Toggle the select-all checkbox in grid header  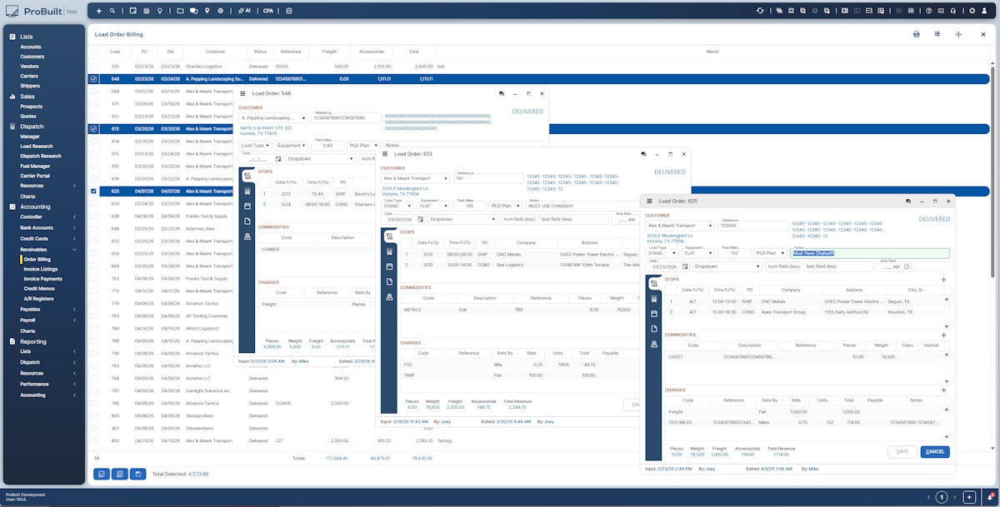94,52
